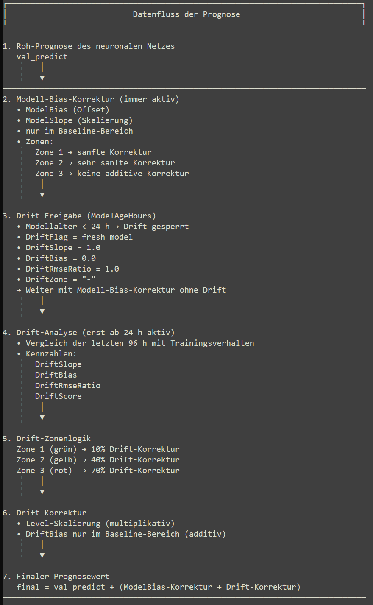Image resolution: width=373 pixels, height=605 pixels.
Task: Click the arrow beneath the 70% Drift-Korrektur line
Action: [x=42, y=492]
